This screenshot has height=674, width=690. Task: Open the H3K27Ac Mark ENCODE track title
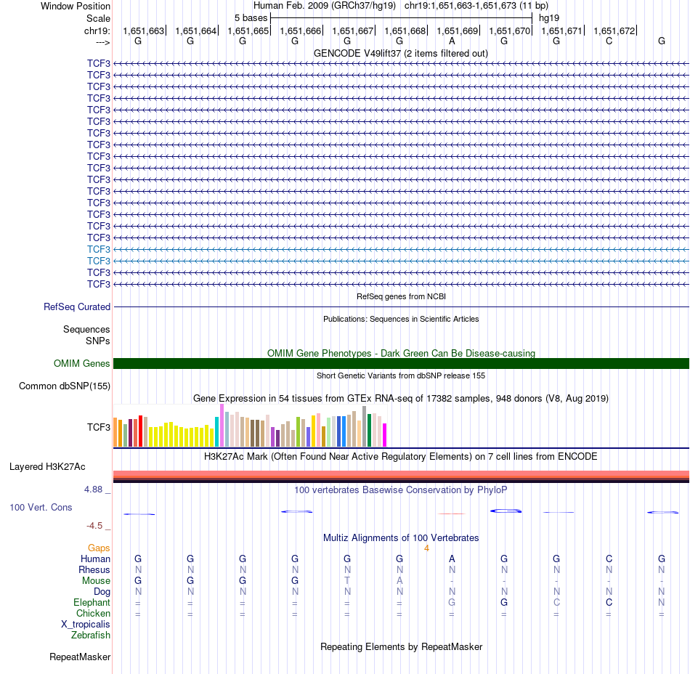[401, 456]
